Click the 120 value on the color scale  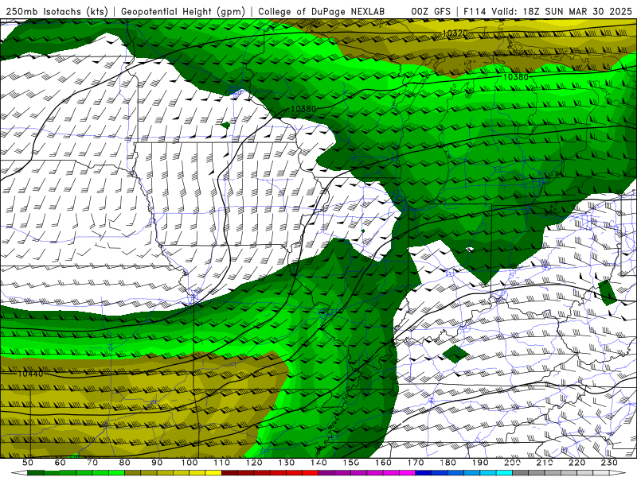click(254, 463)
